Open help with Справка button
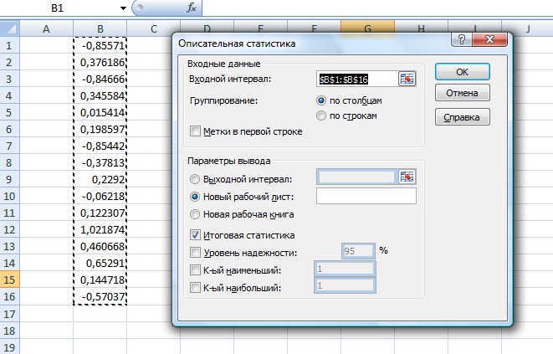553x354 pixels. point(463,117)
